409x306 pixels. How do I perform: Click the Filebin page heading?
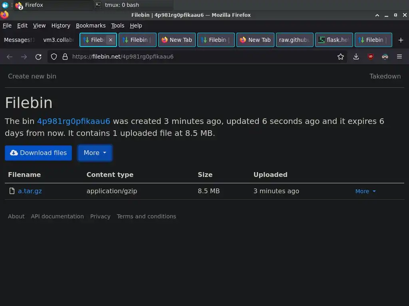coord(29,103)
